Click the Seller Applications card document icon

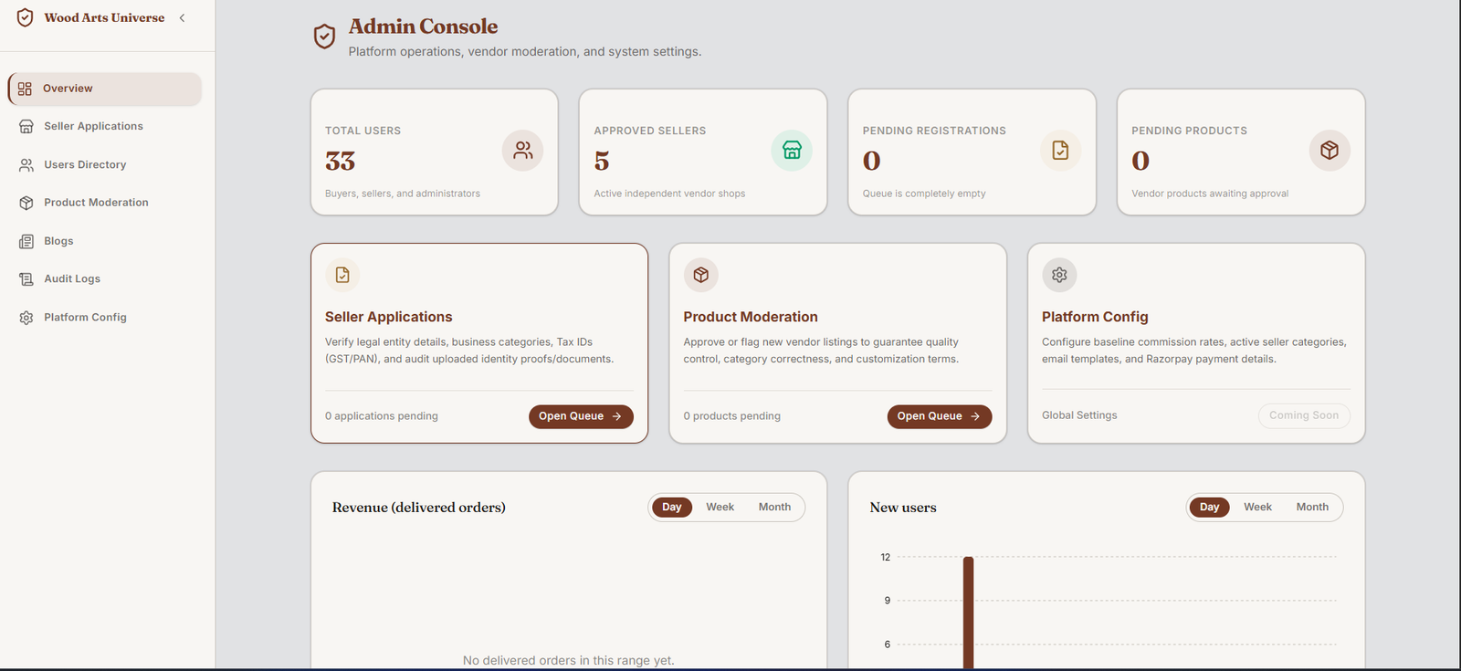342,275
